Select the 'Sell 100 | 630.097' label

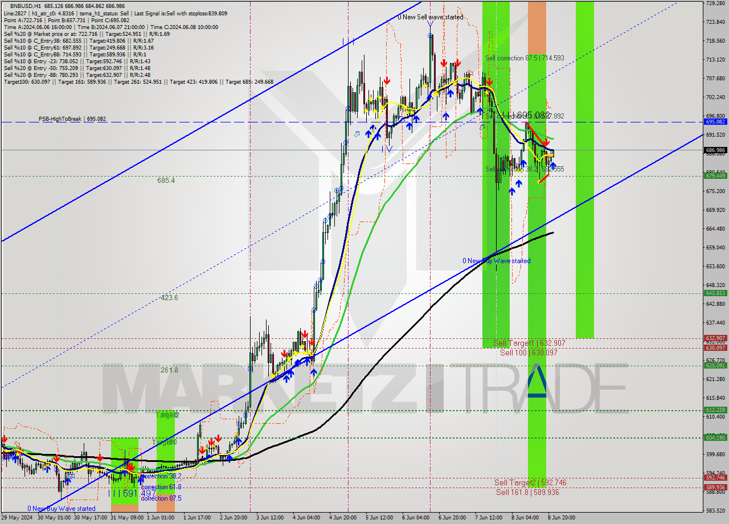point(529,353)
